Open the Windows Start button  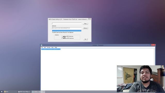[2, 92]
